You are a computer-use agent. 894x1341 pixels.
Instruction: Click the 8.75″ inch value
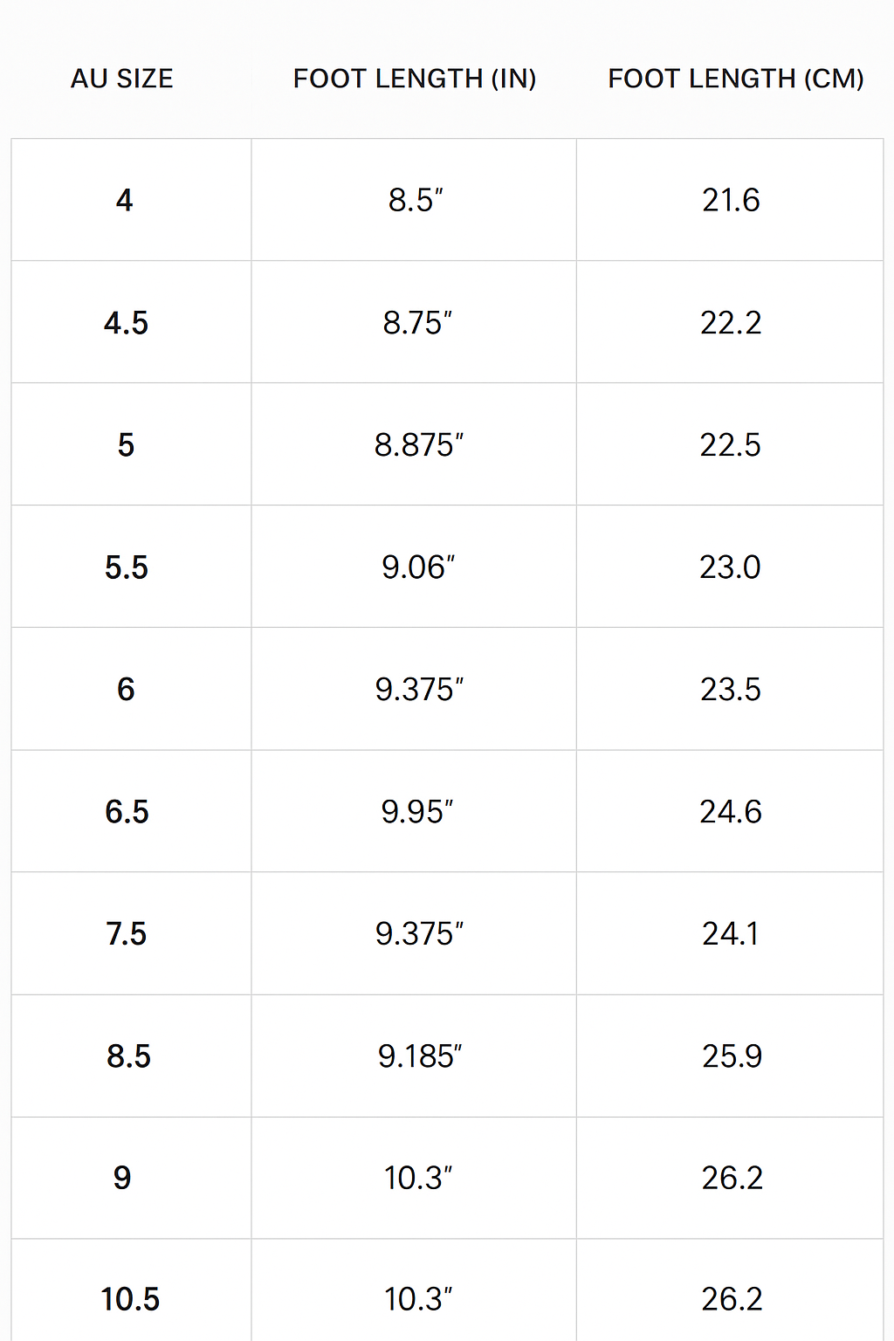(417, 323)
